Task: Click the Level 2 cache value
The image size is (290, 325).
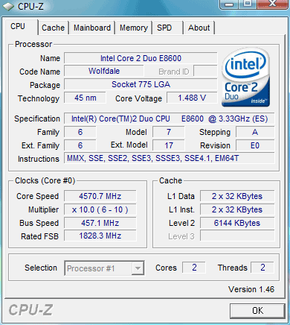Action: point(237,223)
